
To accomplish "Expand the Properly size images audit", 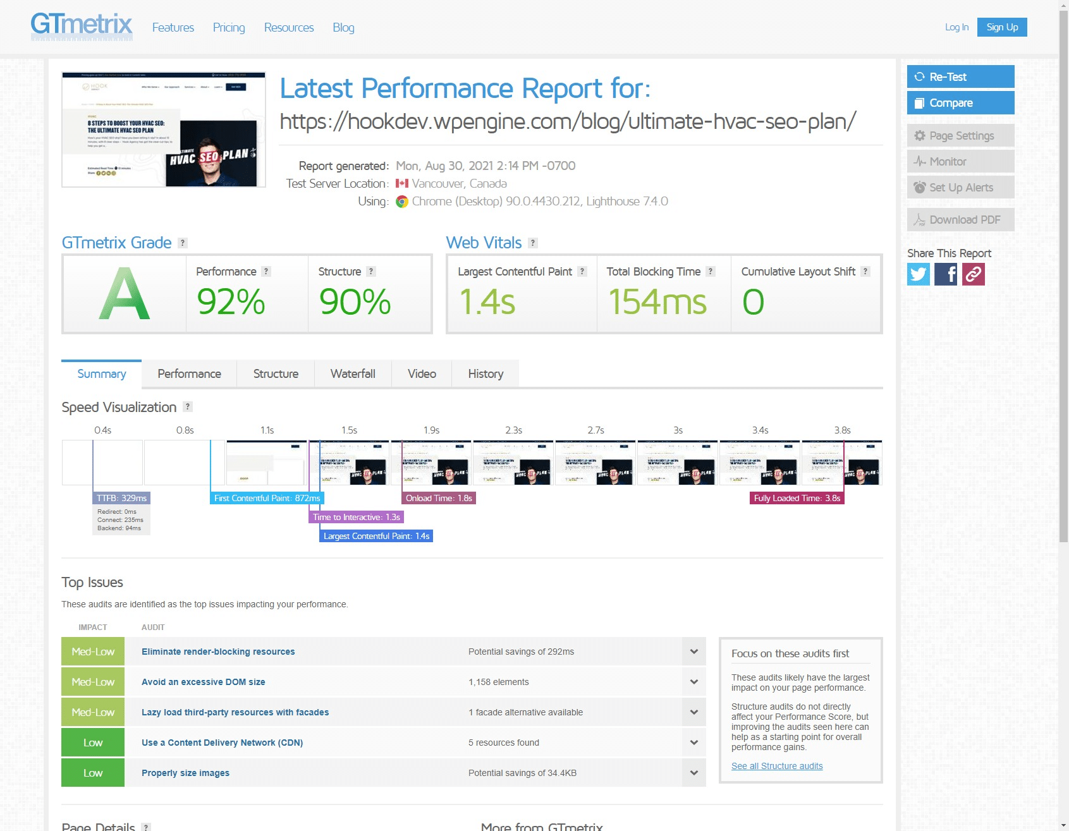I will click(x=693, y=773).
